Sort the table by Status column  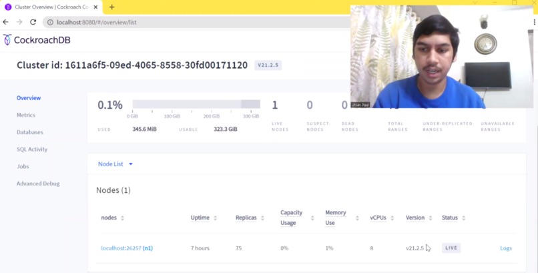(x=453, y=218)
